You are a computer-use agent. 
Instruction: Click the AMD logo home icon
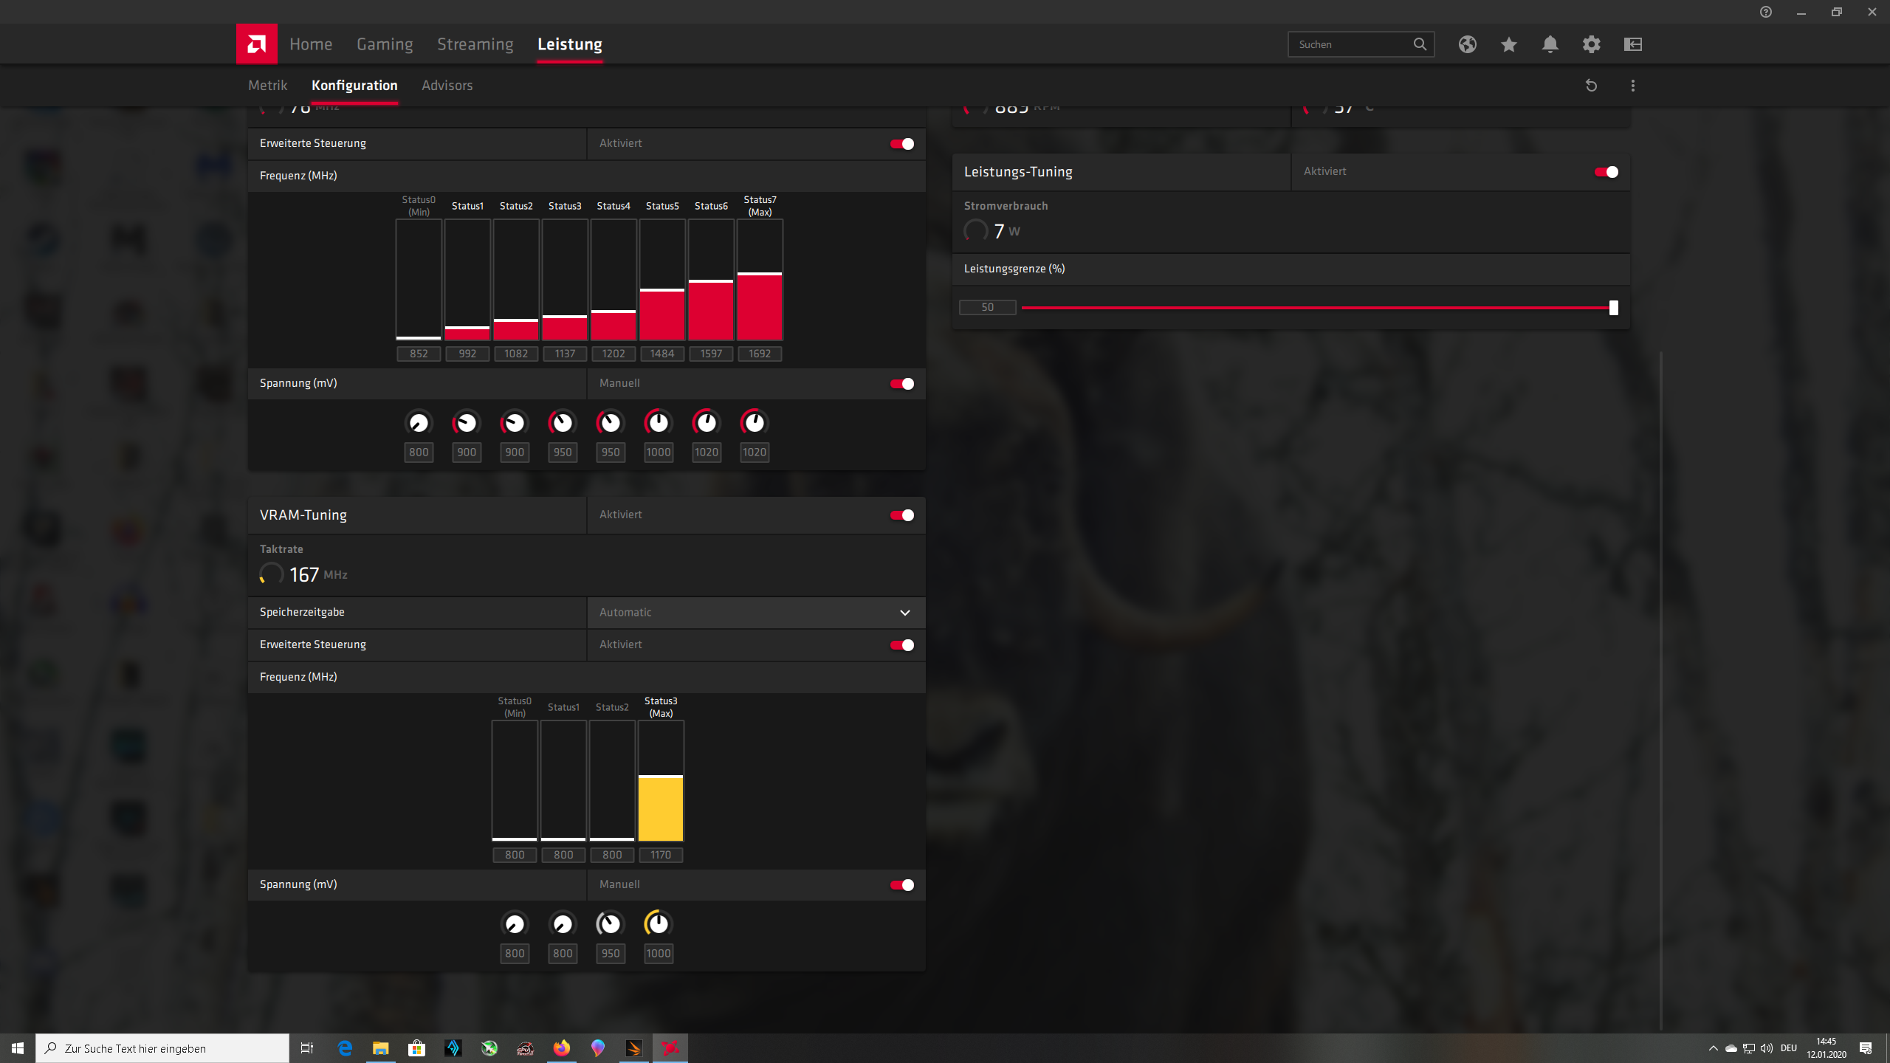(256, 44)
